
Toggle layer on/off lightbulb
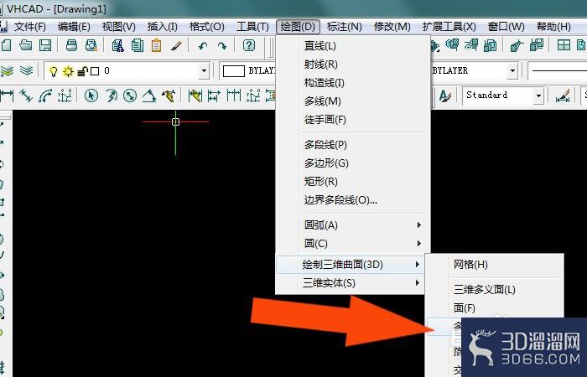click(54, 71)
